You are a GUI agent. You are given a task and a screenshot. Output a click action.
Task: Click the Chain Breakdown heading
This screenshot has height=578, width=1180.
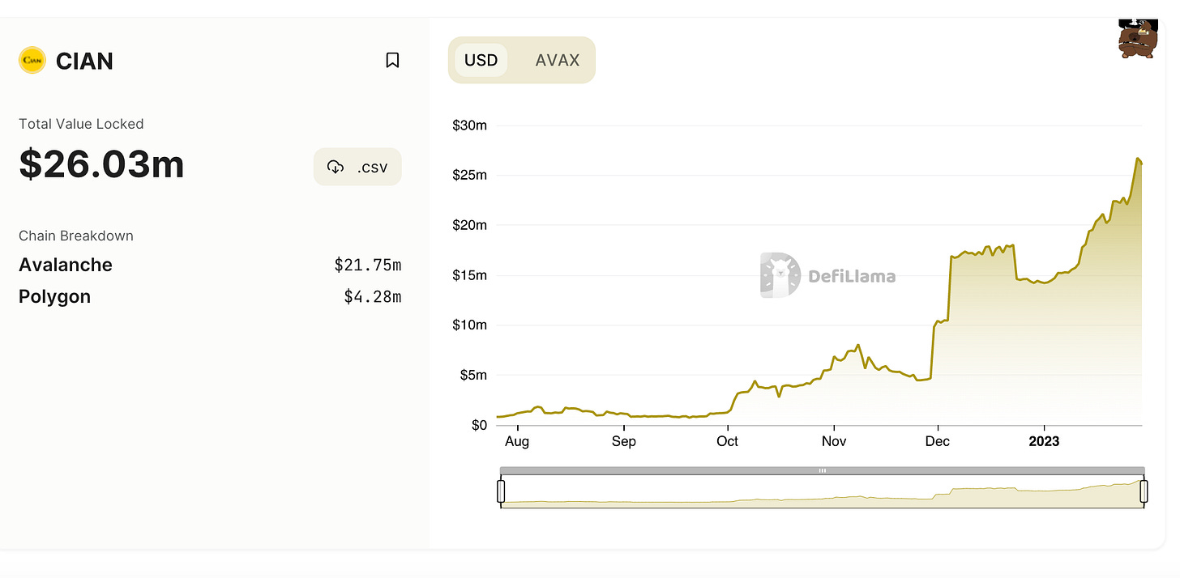(76, 236)
